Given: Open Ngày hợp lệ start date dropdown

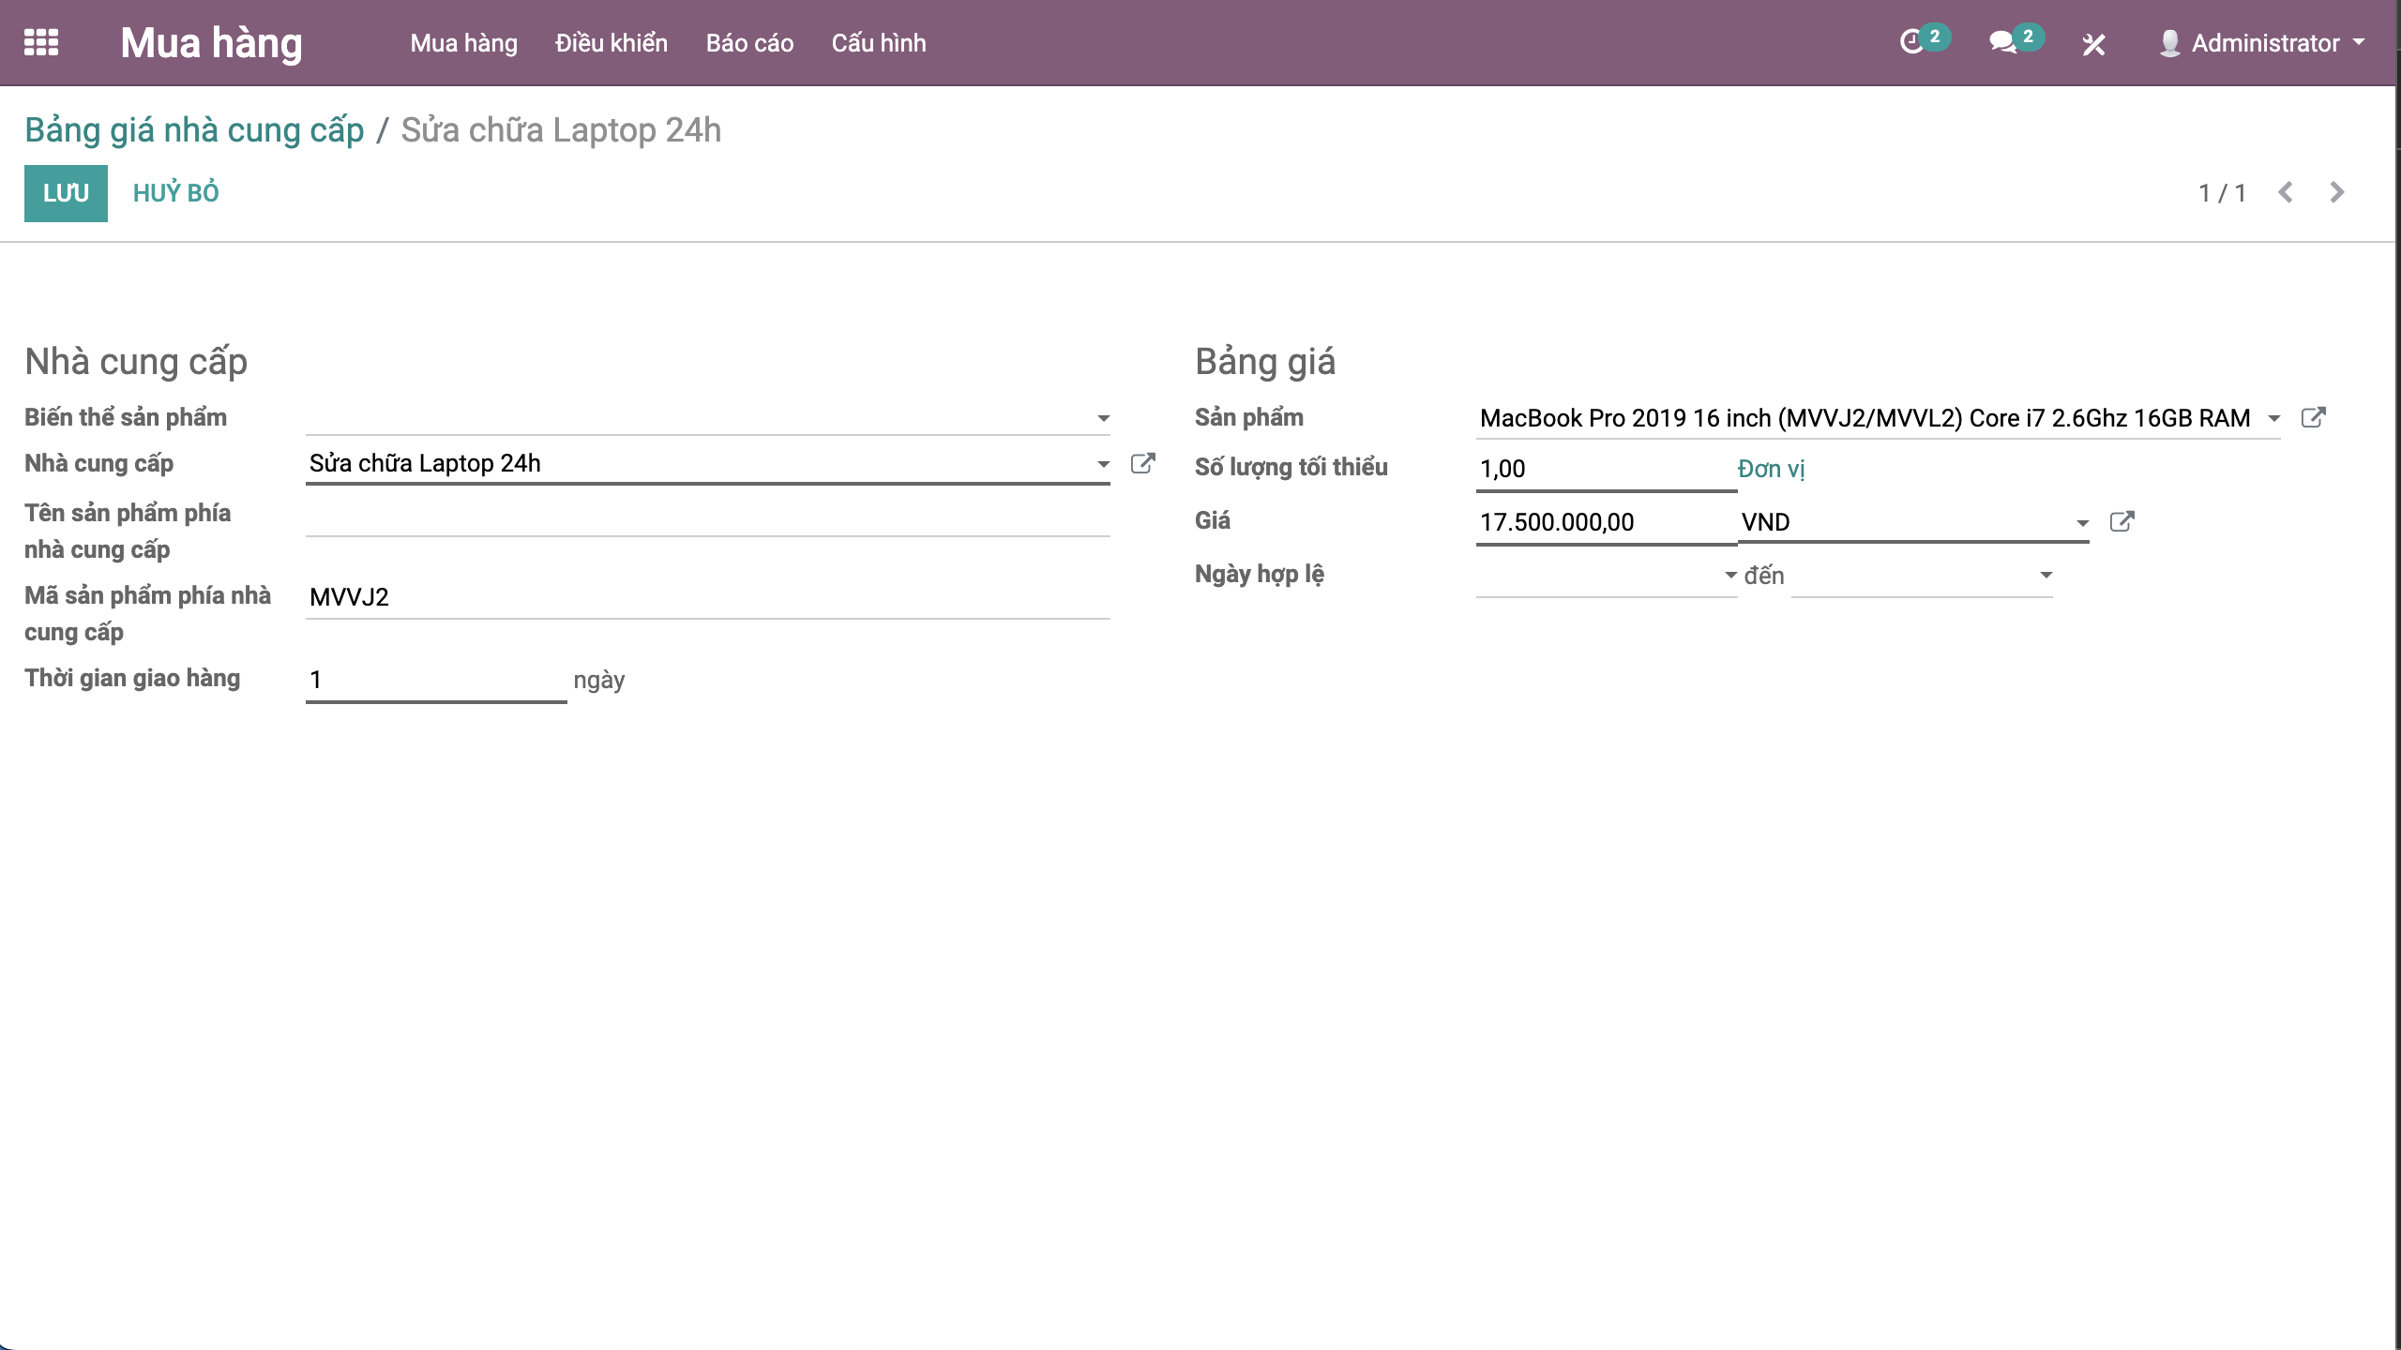Looking at the screenshot, I should coord(1730,575).
